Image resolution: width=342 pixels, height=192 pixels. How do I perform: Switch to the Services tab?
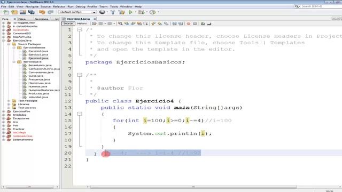(42, 19)
